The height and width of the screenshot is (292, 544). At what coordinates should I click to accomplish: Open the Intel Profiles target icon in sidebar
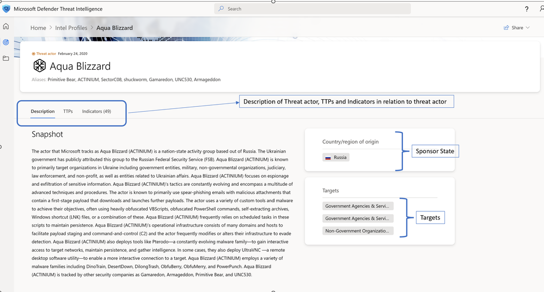point(6,42)
